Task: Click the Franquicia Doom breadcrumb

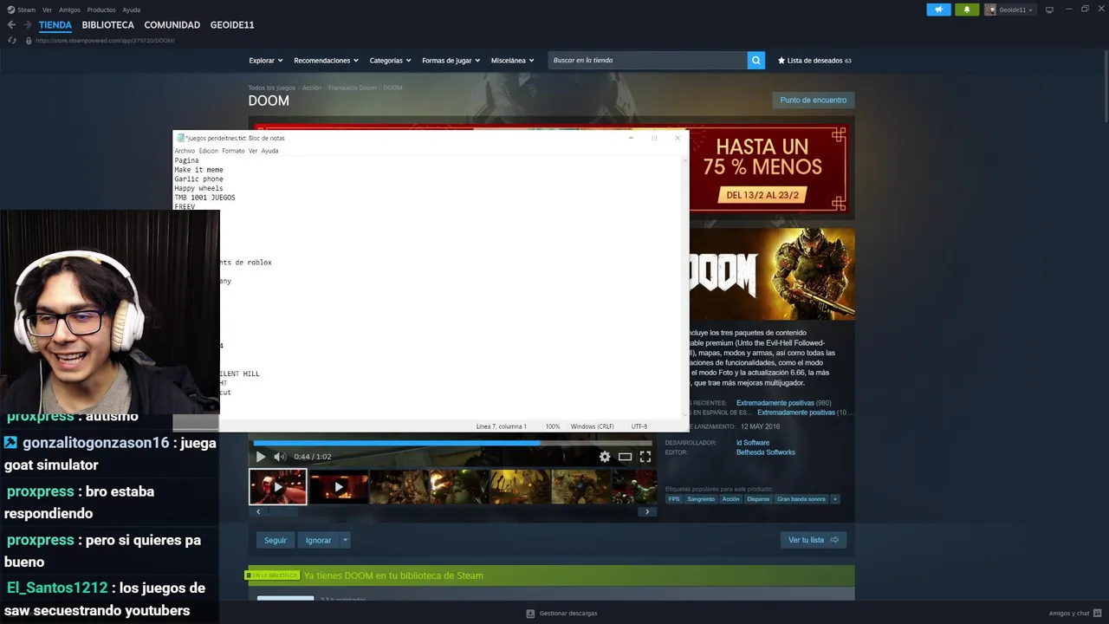Action: click(352, 88)
